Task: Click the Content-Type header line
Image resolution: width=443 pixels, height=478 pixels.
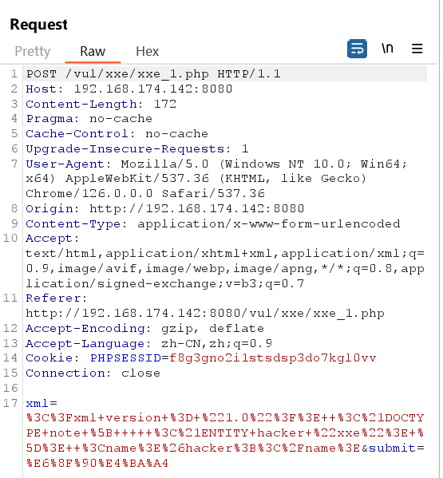Action: pyautogui.click(x=213, y=224)
